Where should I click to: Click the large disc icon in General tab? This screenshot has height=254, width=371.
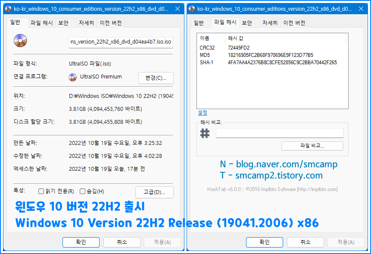point(20,41)
